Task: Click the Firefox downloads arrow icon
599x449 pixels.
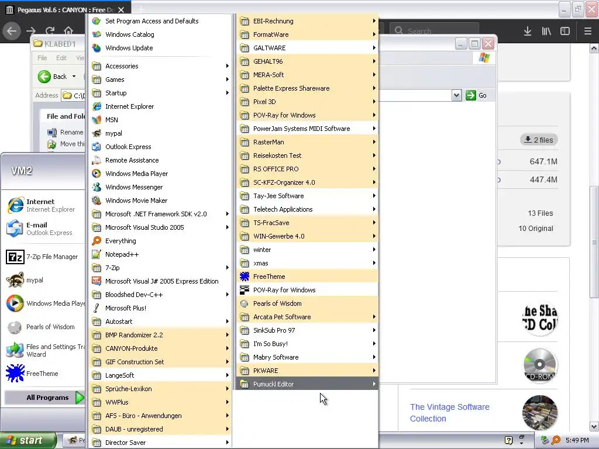Action: [528, 31]
